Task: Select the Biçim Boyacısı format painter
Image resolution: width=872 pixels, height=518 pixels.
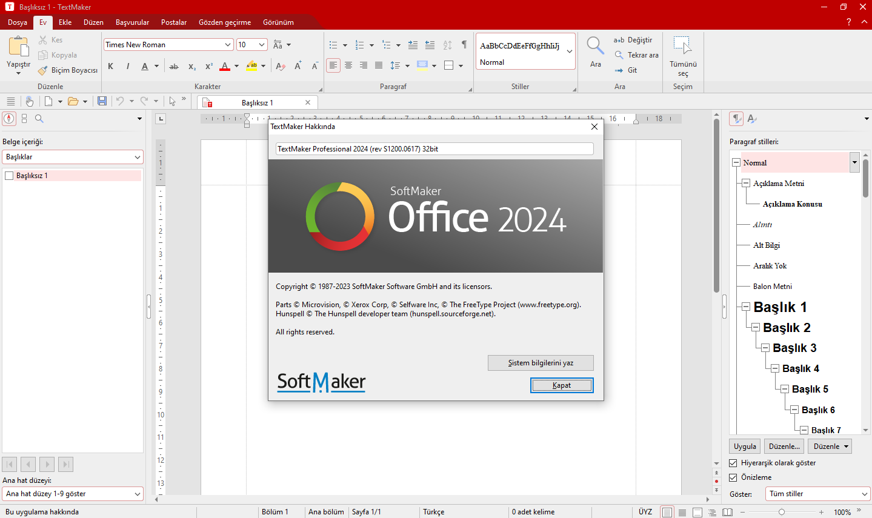Action: point(67,70)
